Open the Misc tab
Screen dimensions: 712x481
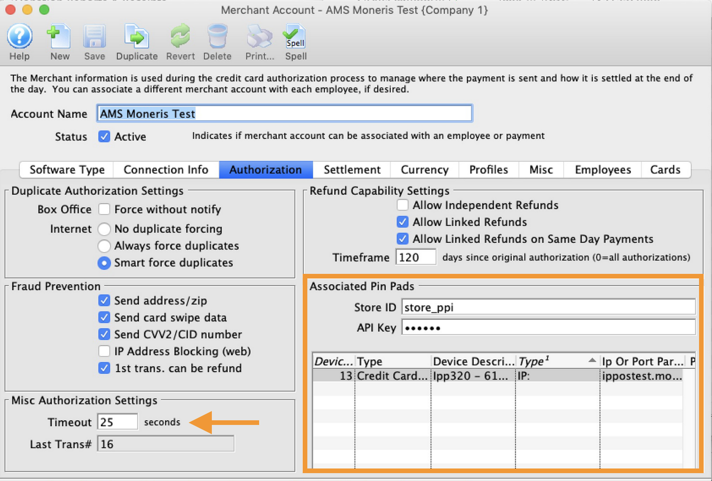click(x=541, y=170)
